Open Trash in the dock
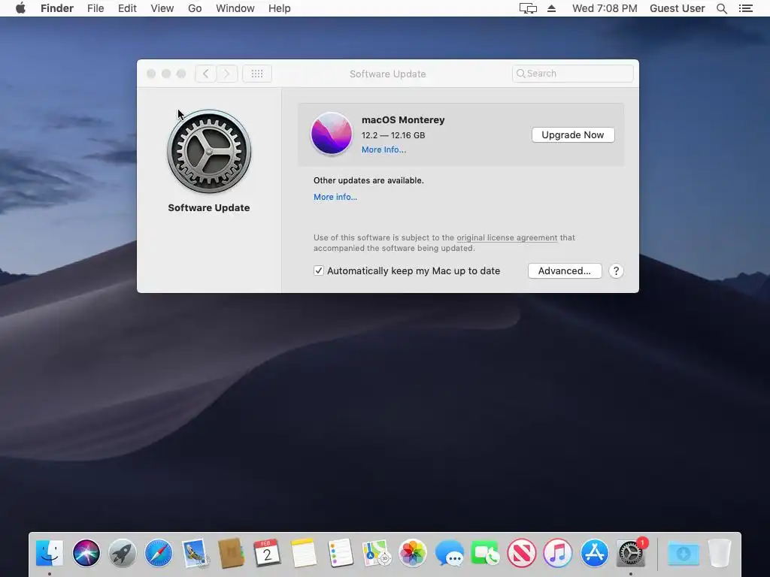 (x=720, y=553)
